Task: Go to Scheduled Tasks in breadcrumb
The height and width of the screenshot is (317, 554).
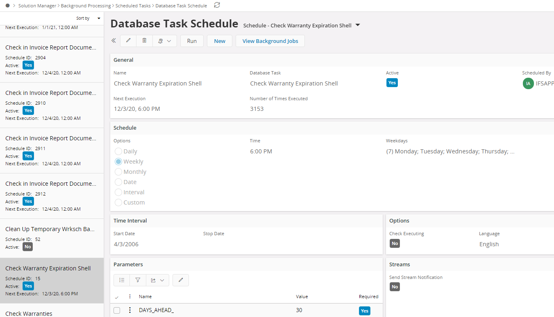Action: click(134, 6)
